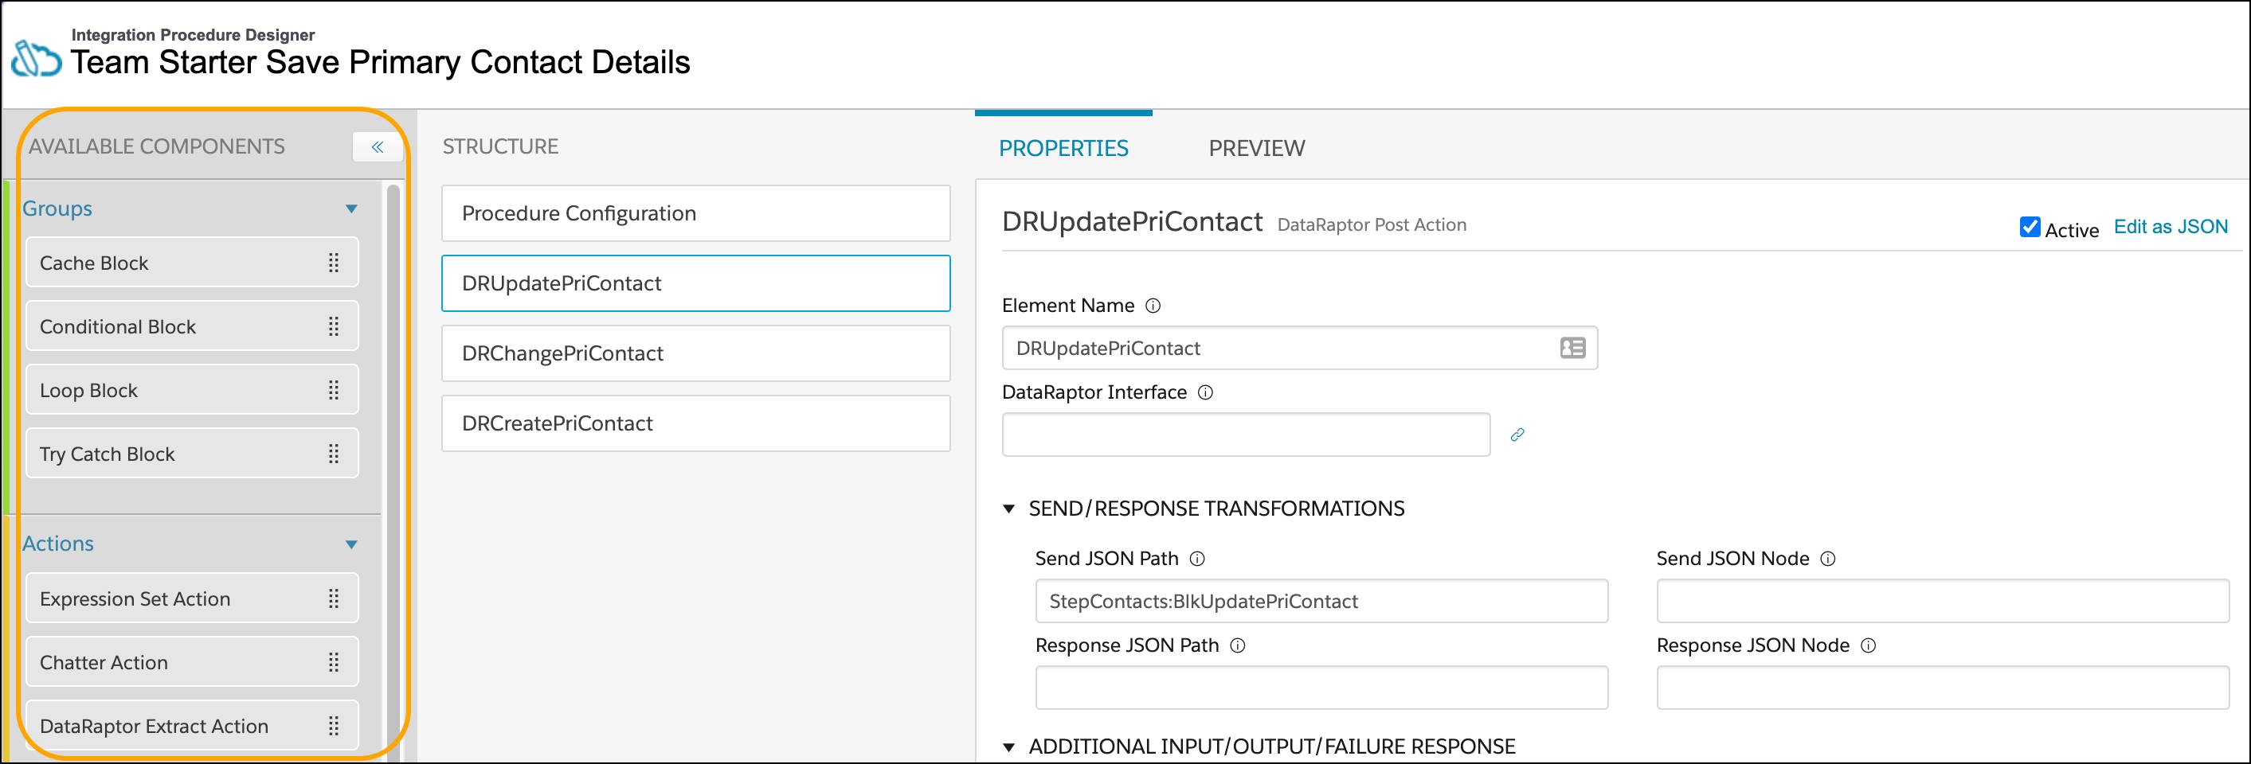Screen dimensions: 2251x764
Task: Grab the drag handle on Cache Block
Action: click(x=334, y=262)
